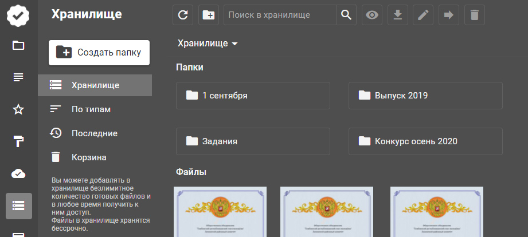Select the first certificate file thumbnail
The image size is (528, 237).
point(220,212)
